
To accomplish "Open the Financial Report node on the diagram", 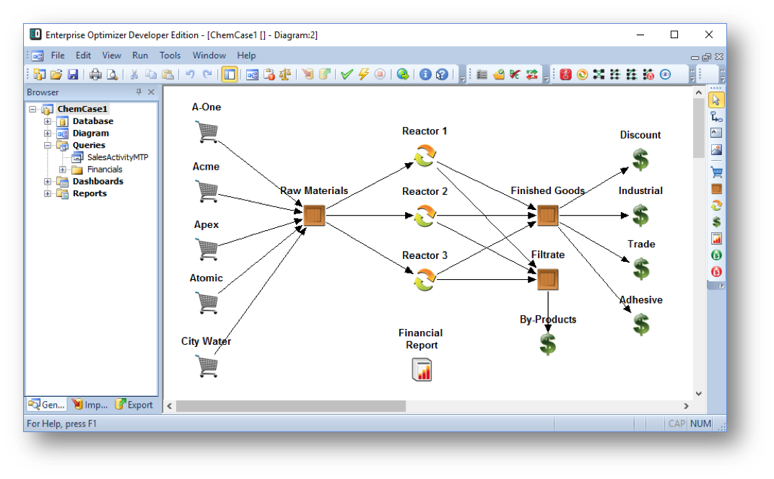I will 421,369.
